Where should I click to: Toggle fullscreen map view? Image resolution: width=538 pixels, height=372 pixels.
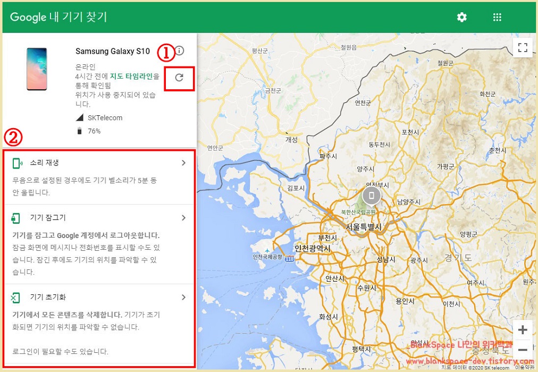point(523,47)
